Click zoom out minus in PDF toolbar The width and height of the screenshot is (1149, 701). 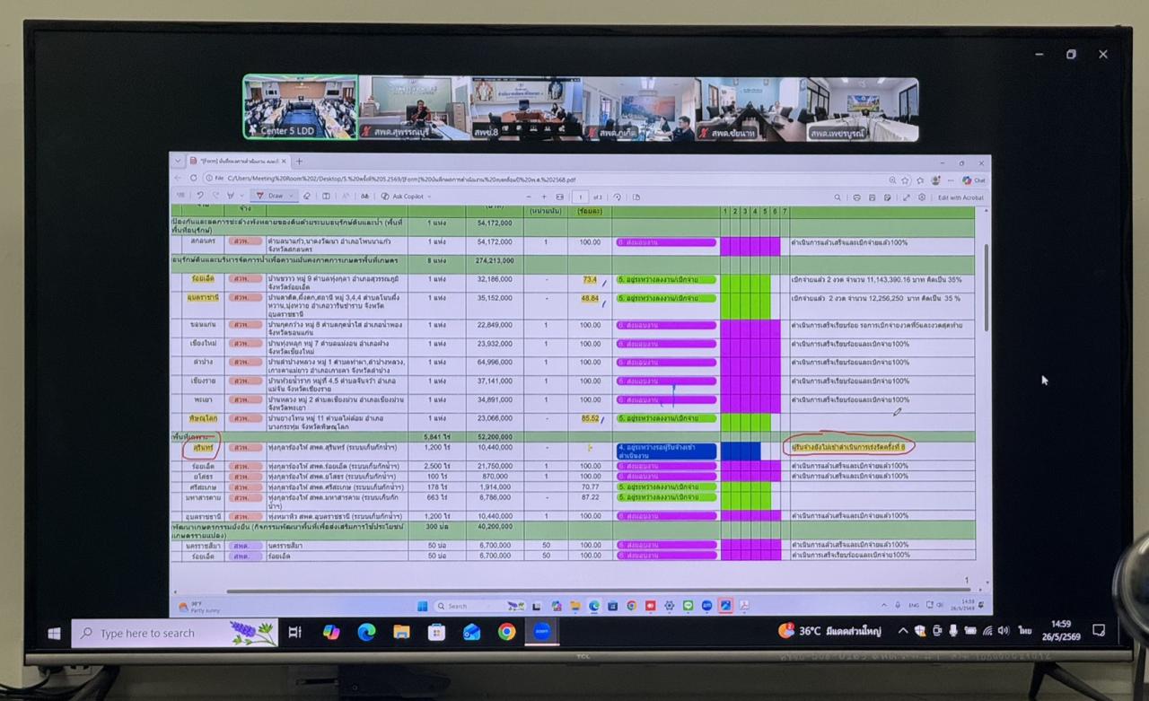[528, 197]
